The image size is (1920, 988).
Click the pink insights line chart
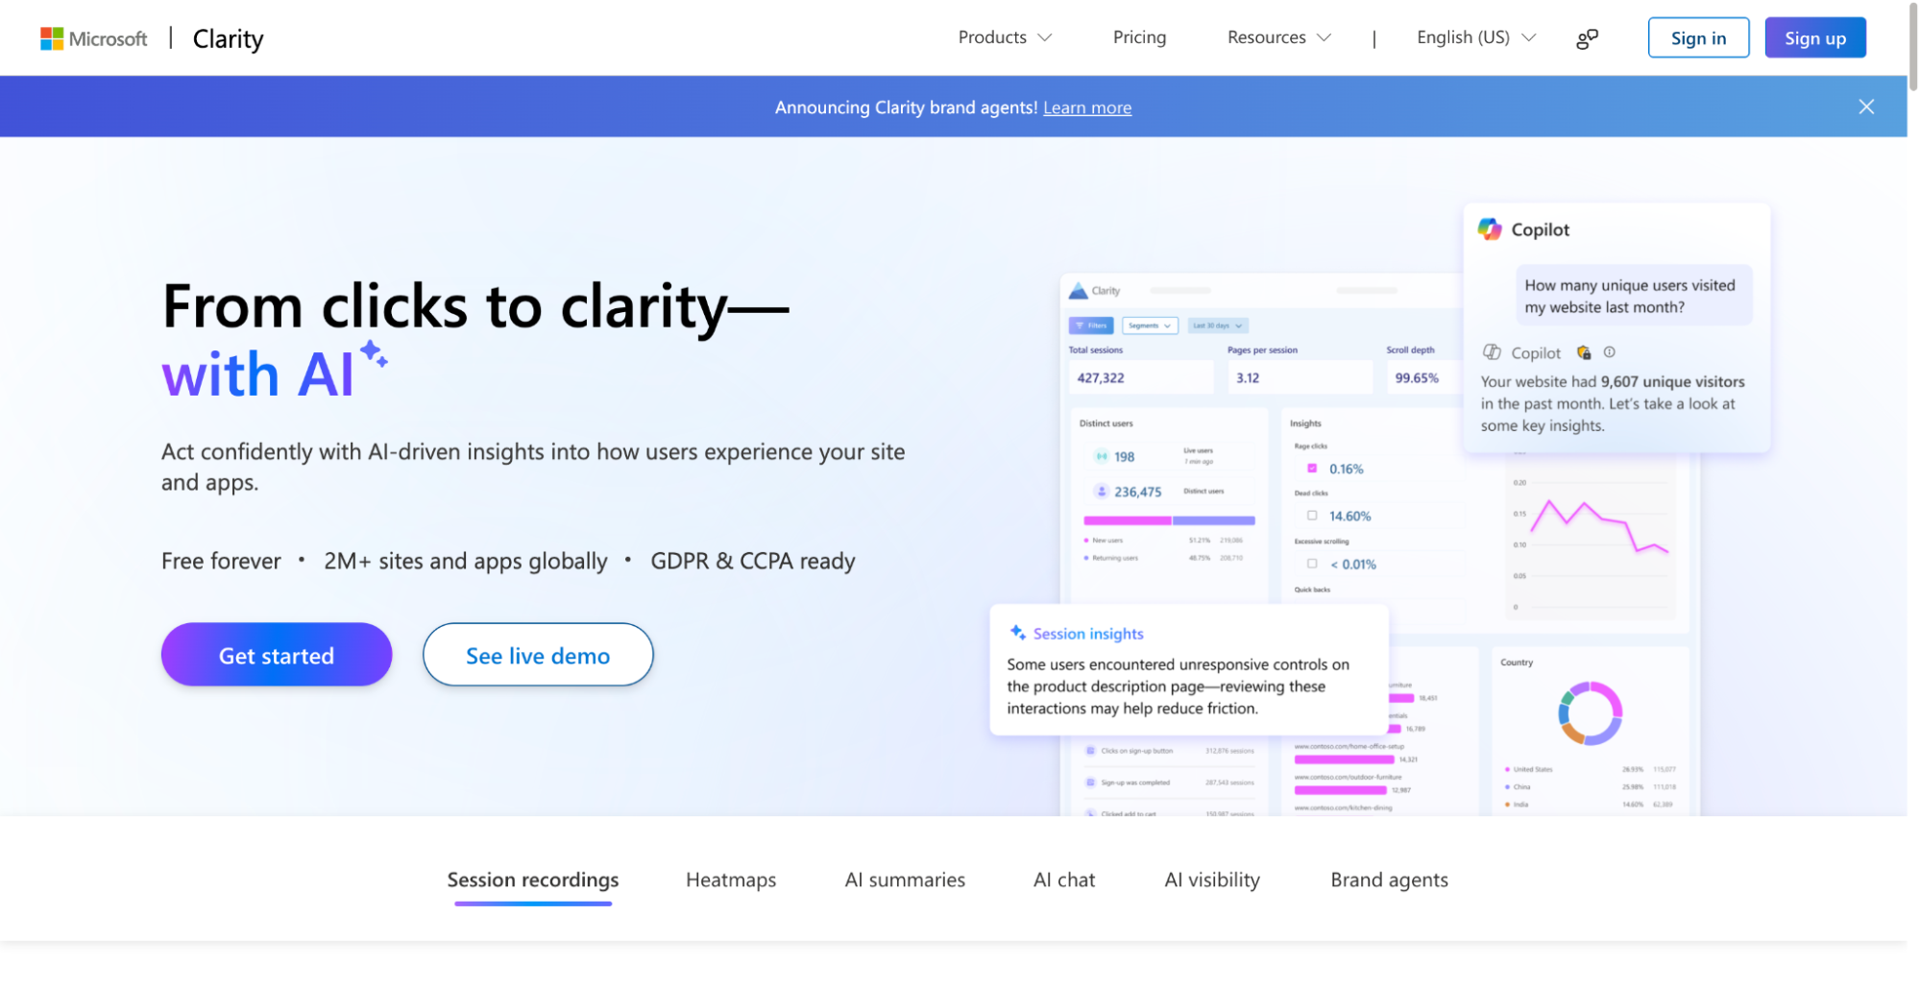pos(1598,526)
